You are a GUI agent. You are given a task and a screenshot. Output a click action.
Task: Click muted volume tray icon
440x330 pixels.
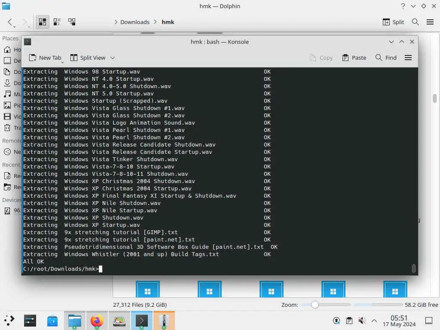point(362,321)
